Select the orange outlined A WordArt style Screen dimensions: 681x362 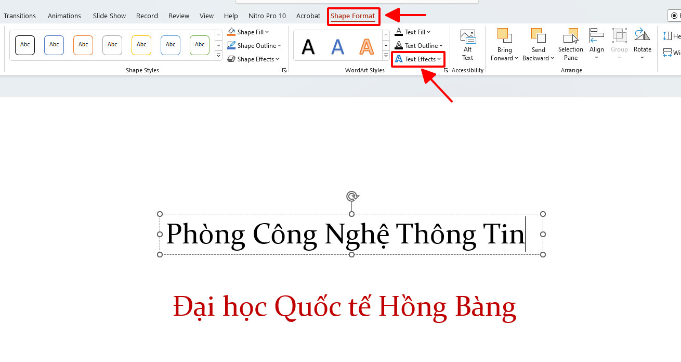point(367,47)
